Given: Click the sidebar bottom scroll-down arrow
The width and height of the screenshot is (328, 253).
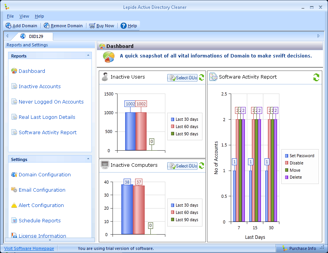Looking at the screenshot, I should pyautogui.click(x=50, y=240).
